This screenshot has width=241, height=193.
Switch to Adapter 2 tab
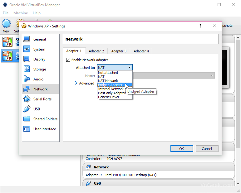[96, 51]
